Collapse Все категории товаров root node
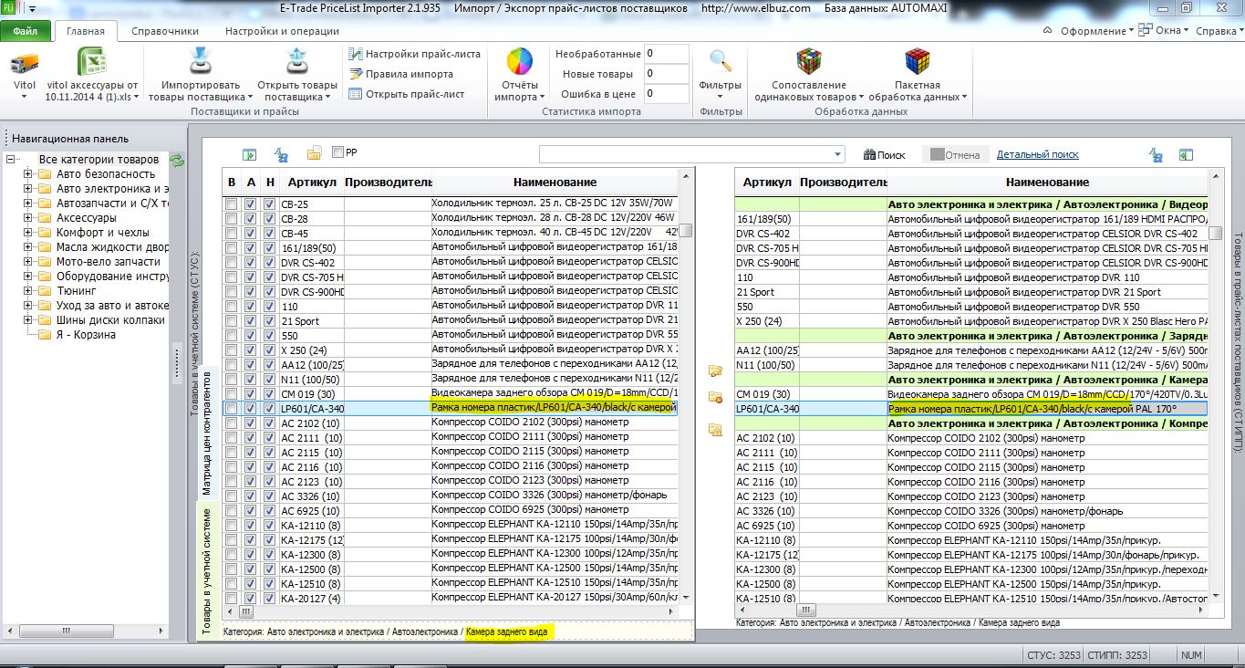1245x668 pixels. pyautogui.click(x=11, y=160)
